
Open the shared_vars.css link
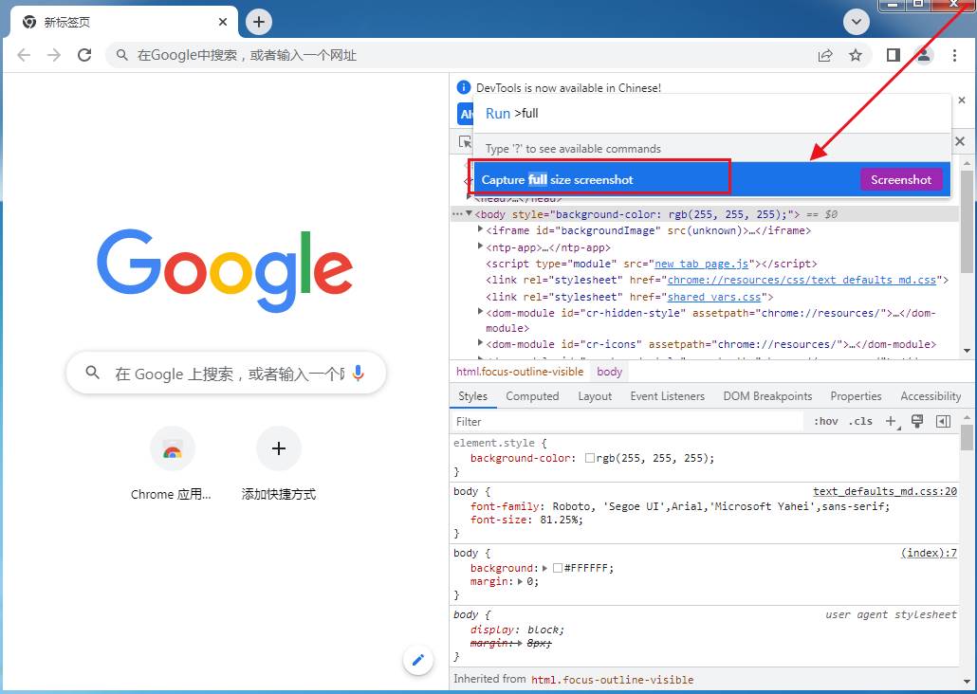tap(714, 297)
